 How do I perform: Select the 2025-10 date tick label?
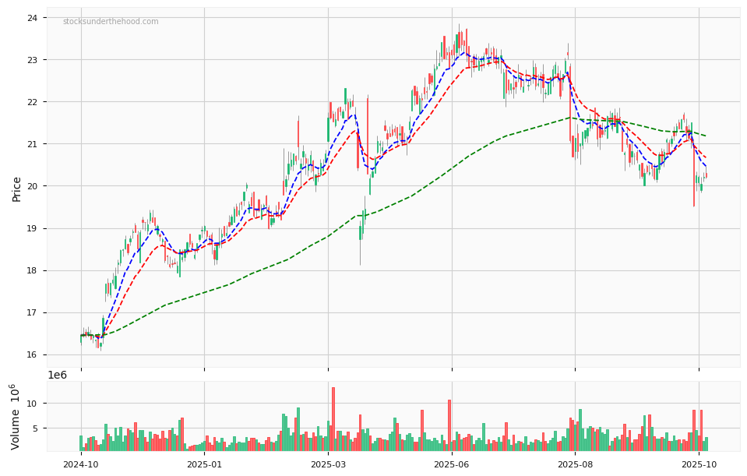[699, 464]
